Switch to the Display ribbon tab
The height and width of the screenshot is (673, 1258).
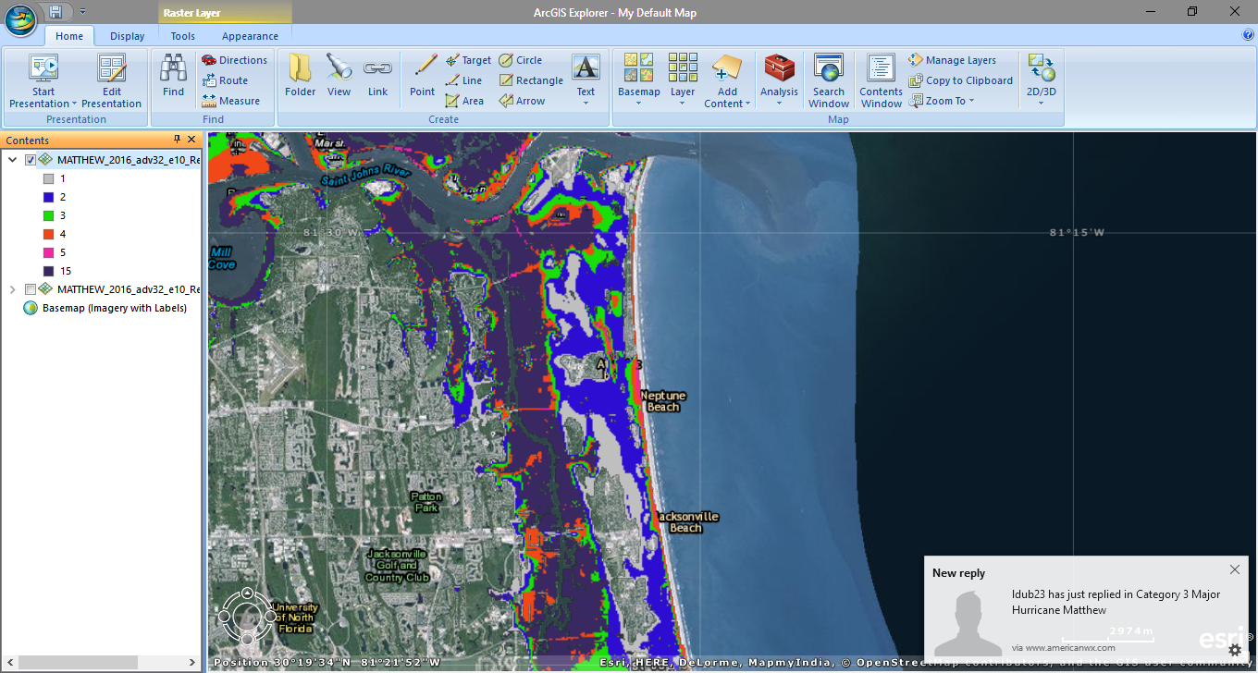coord(127,36)
